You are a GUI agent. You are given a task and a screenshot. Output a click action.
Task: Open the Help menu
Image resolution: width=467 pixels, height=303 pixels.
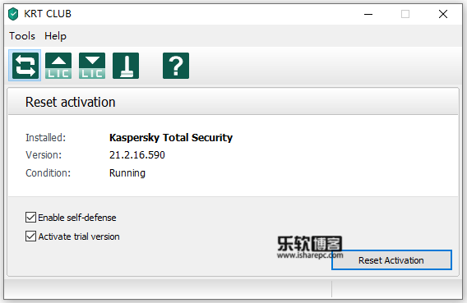click(55, 36)
